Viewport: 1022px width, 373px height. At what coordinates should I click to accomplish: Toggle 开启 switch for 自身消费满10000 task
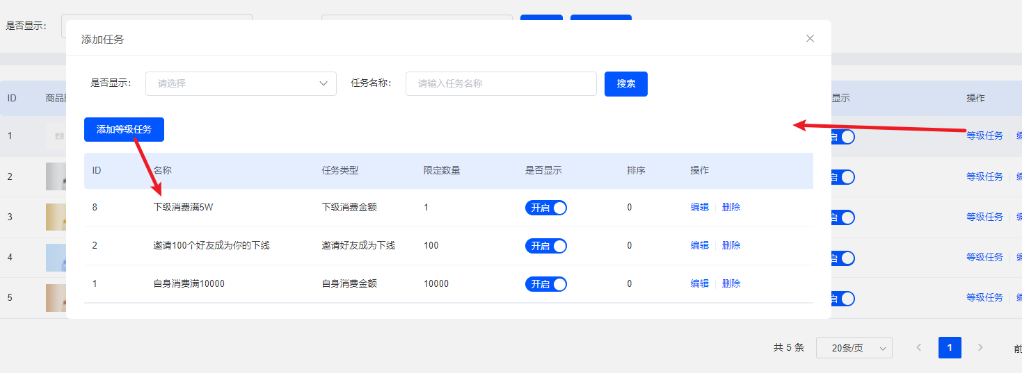[x=546, y=284]
